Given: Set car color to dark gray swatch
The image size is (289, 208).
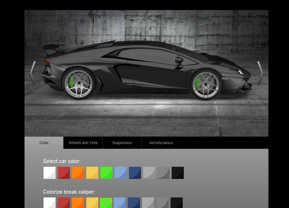Looking at the screenshot, I should click(x=163, y=173).
